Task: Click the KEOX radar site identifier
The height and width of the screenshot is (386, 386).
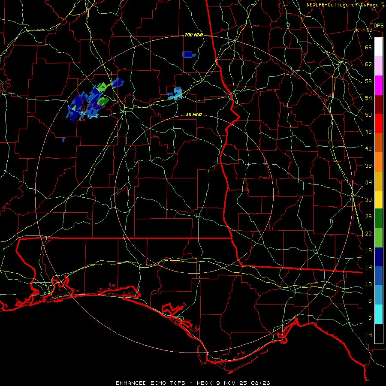Action: 205,383
